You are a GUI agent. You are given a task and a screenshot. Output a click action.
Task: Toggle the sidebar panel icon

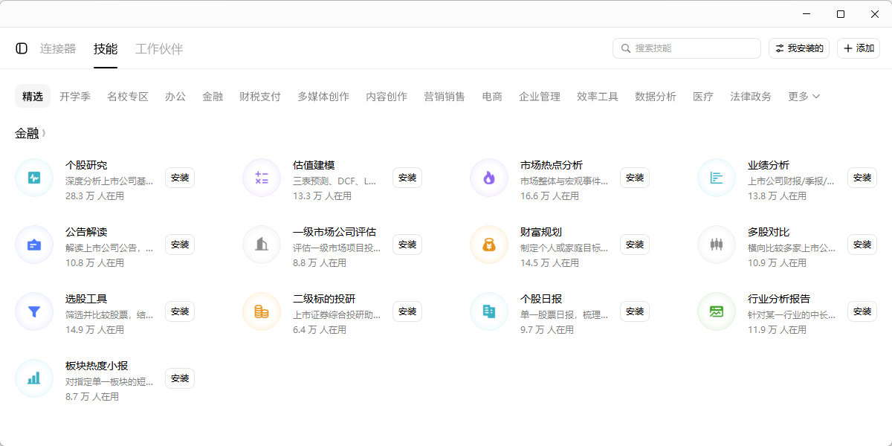coord(22,48)
